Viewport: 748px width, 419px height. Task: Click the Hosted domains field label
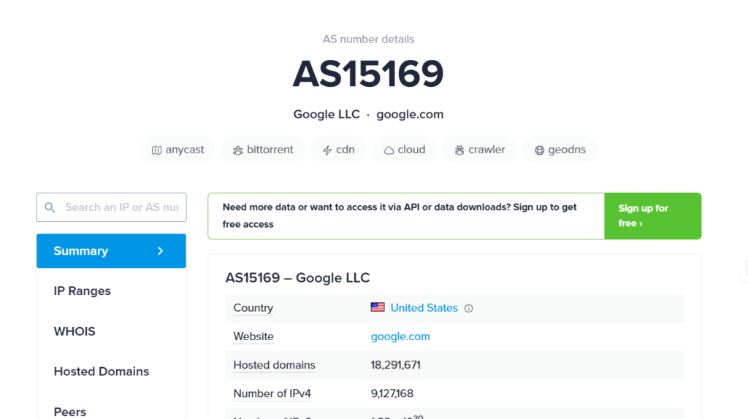tap(274, 365)
